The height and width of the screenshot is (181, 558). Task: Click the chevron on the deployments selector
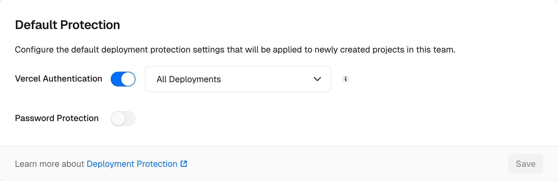(x=317, y=79)
